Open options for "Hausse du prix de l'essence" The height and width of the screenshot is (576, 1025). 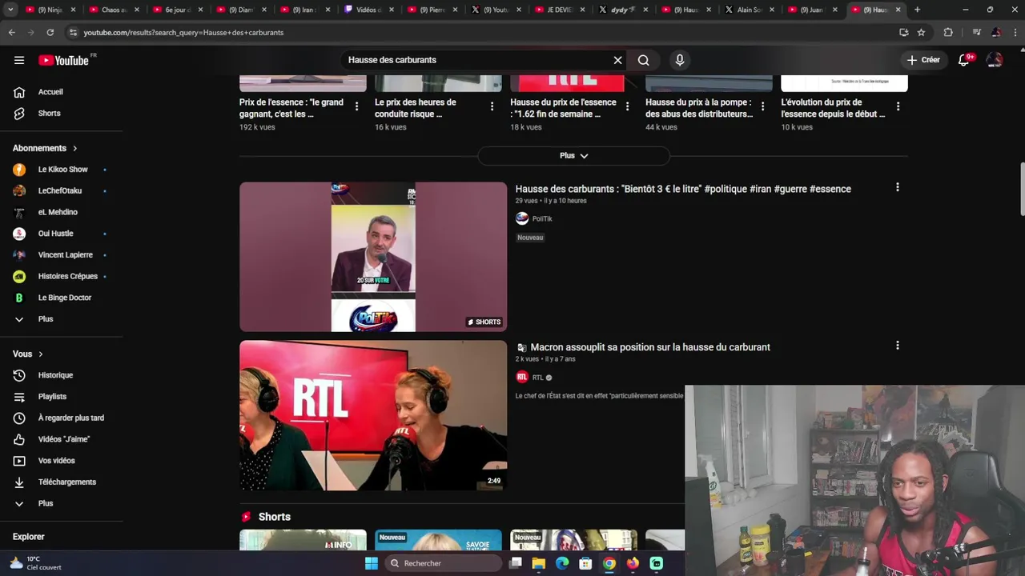tap(627, 106)
